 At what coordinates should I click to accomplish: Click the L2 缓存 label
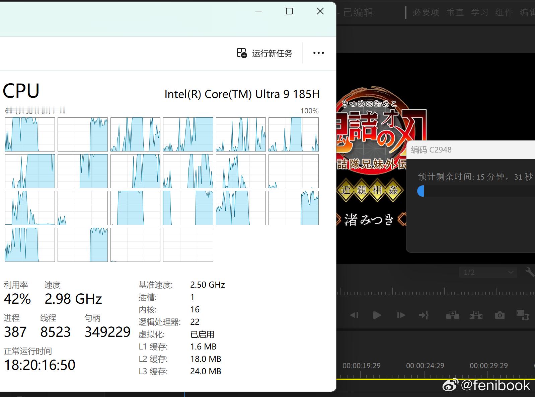pos(153,359)
